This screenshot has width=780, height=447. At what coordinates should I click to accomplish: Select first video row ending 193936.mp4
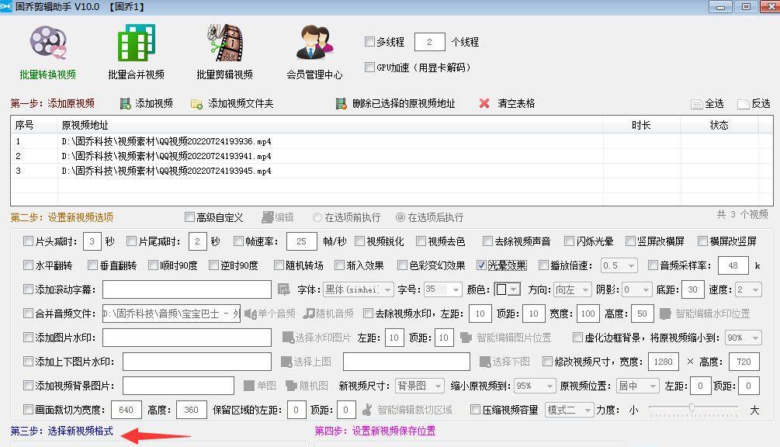[166, 142]
